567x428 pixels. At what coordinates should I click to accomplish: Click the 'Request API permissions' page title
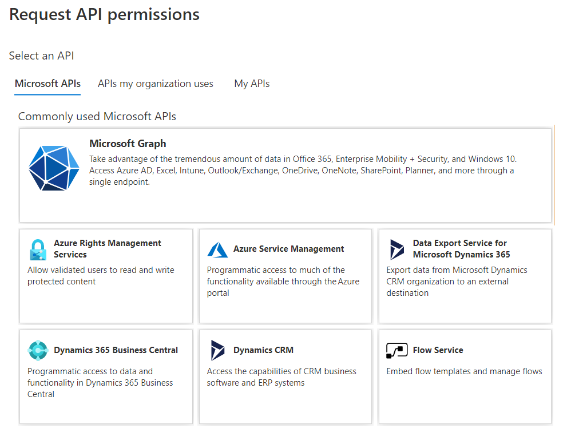click(104, 15)
